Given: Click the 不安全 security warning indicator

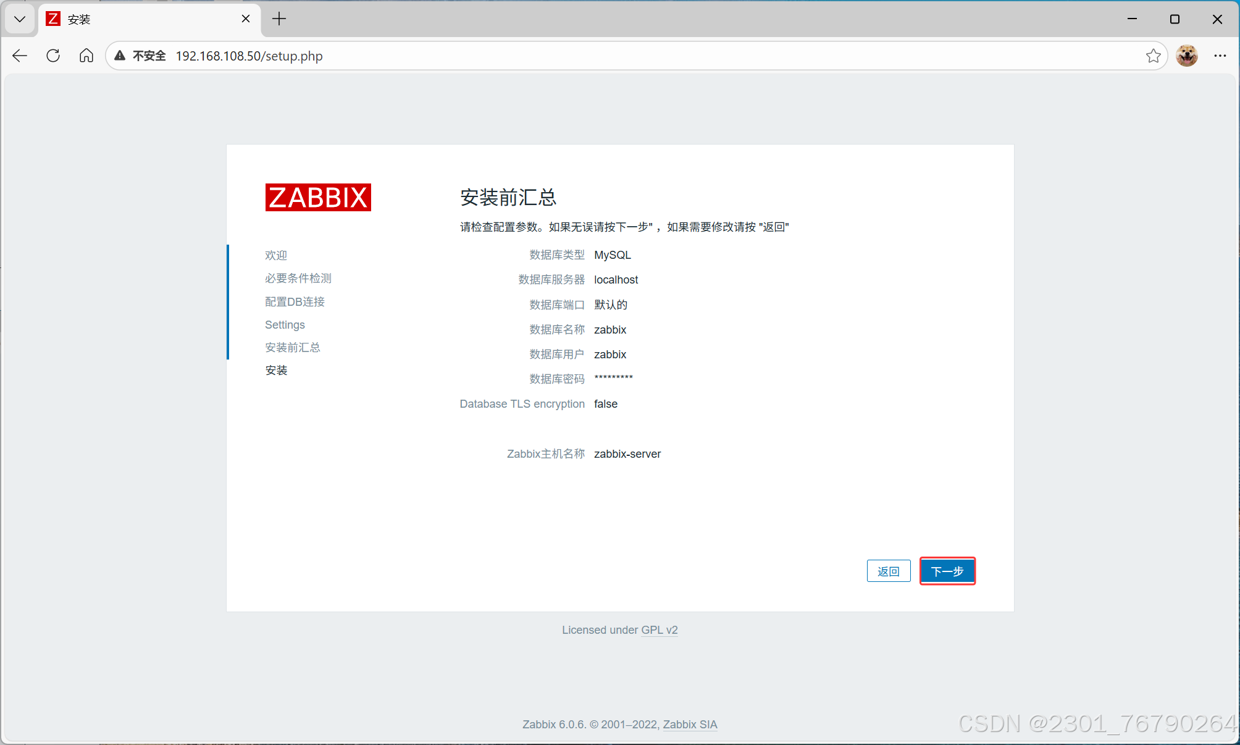Looking at the screenshot, I should click(x=148, y=56).
